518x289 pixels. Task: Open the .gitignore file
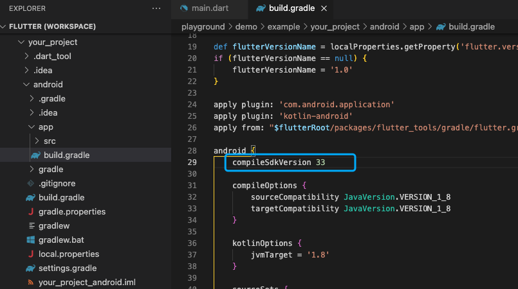pyautogui.click(x=57, y=184)
